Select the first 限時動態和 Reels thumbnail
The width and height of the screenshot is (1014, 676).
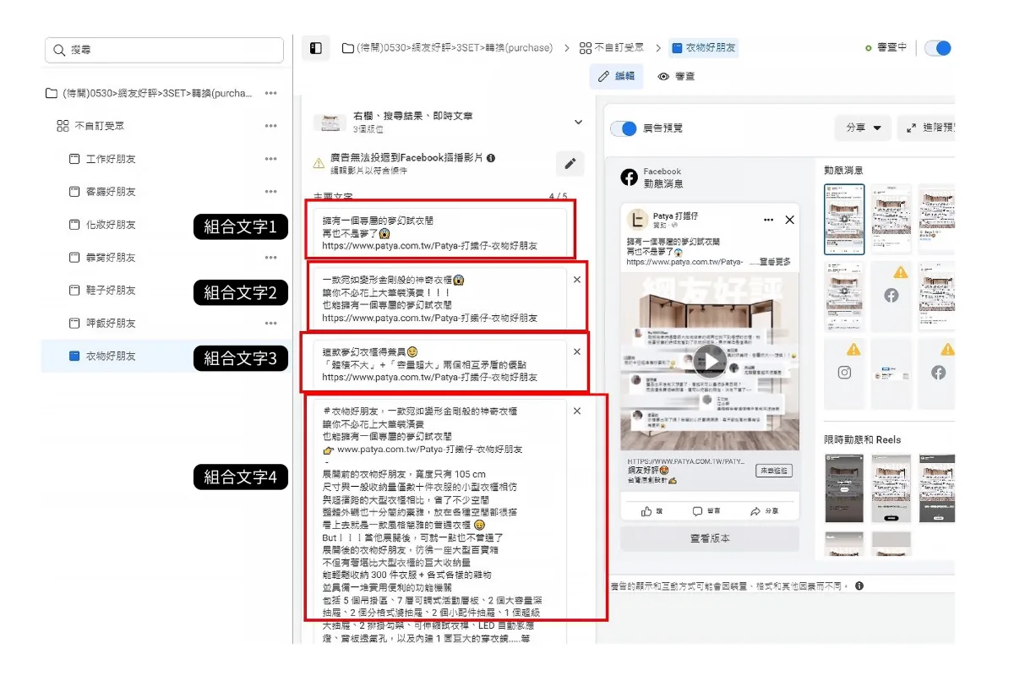pyautogui.click(x=844, y=488)
